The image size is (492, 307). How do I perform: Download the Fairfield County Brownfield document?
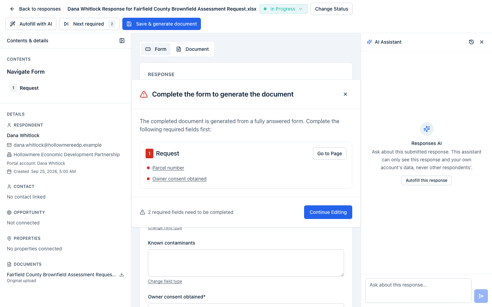(x=122, y=275)
